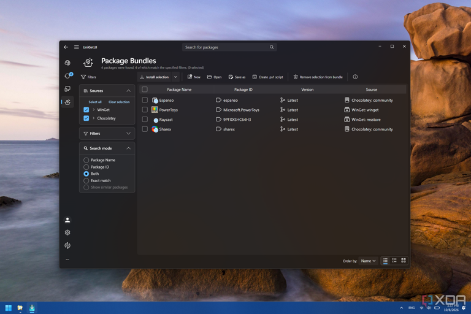Open an existing bundle
Image resolution: width=471 pixels, height=314 pixels.
pyautogui.click(x=214, y=77)
